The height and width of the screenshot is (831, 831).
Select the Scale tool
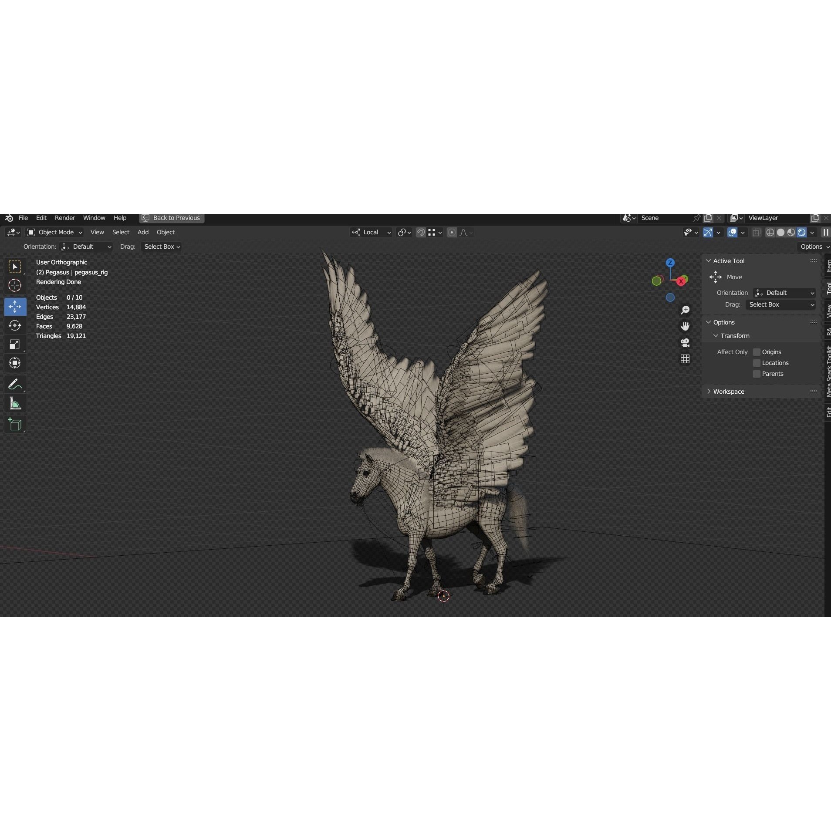(16, 344)
